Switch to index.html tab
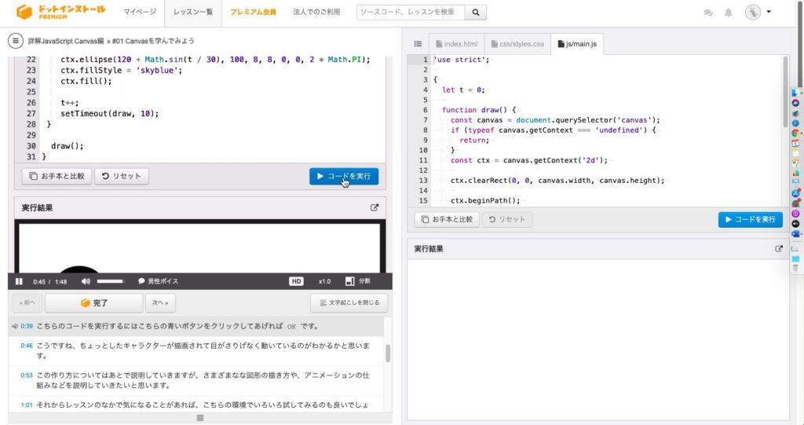 [456, 44]
